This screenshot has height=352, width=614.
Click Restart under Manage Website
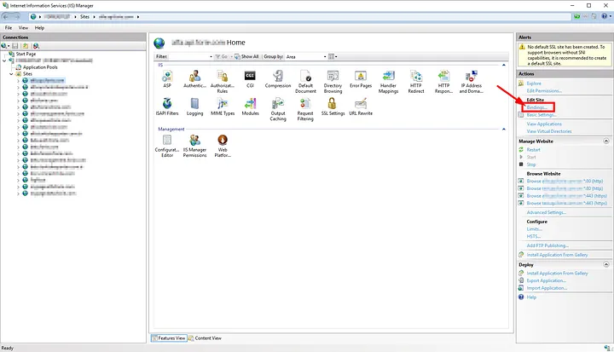pos(534,149)
